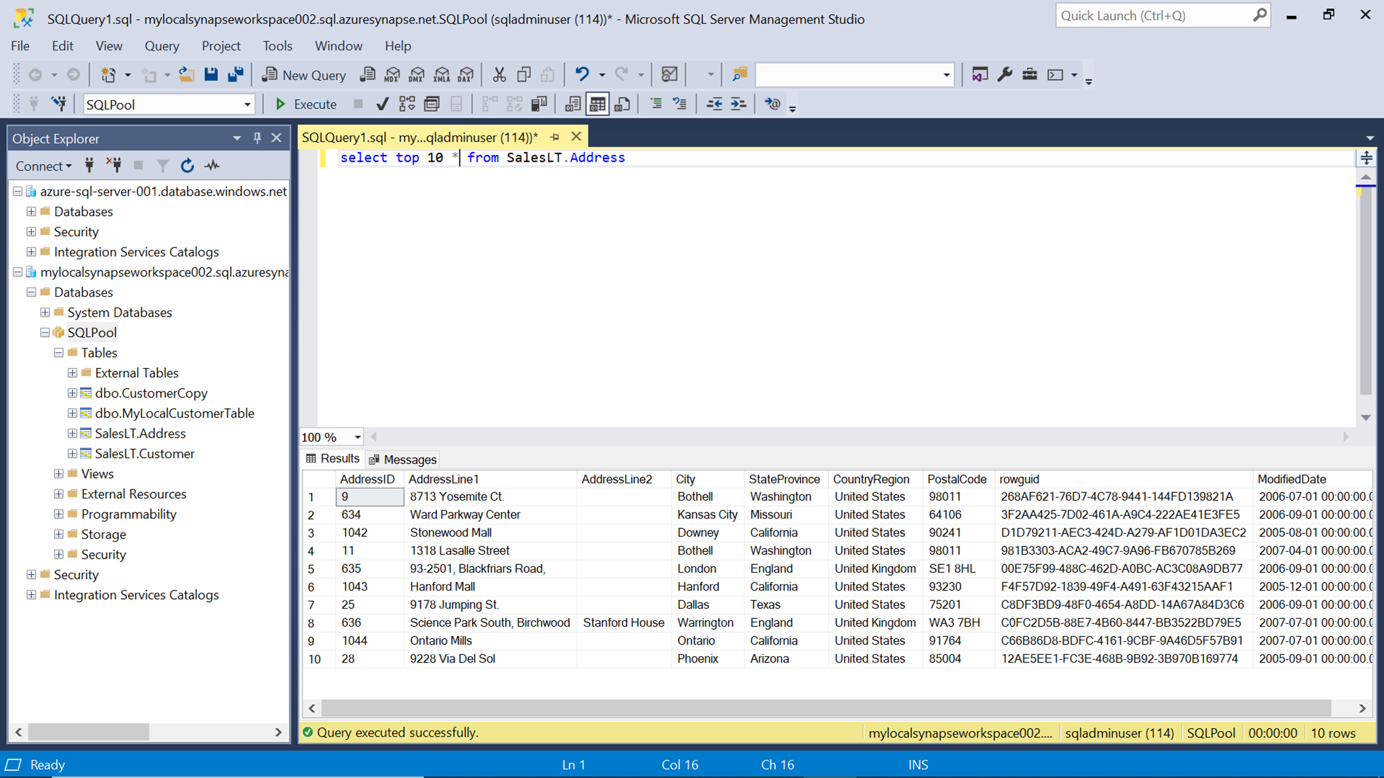Click the Undo arrow icon
This screenshot has height=778, width=1384.
point(582,75)
